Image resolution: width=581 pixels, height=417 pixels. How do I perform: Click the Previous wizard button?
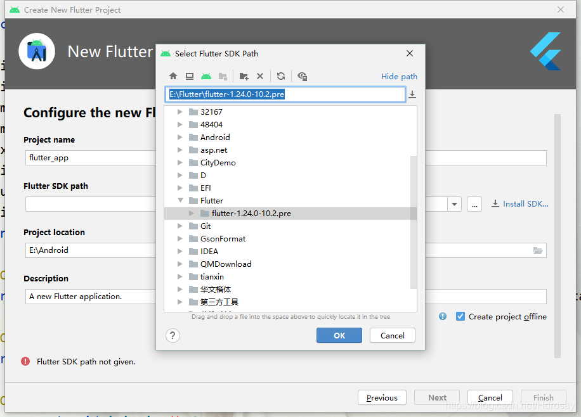[x=382, y=397]
